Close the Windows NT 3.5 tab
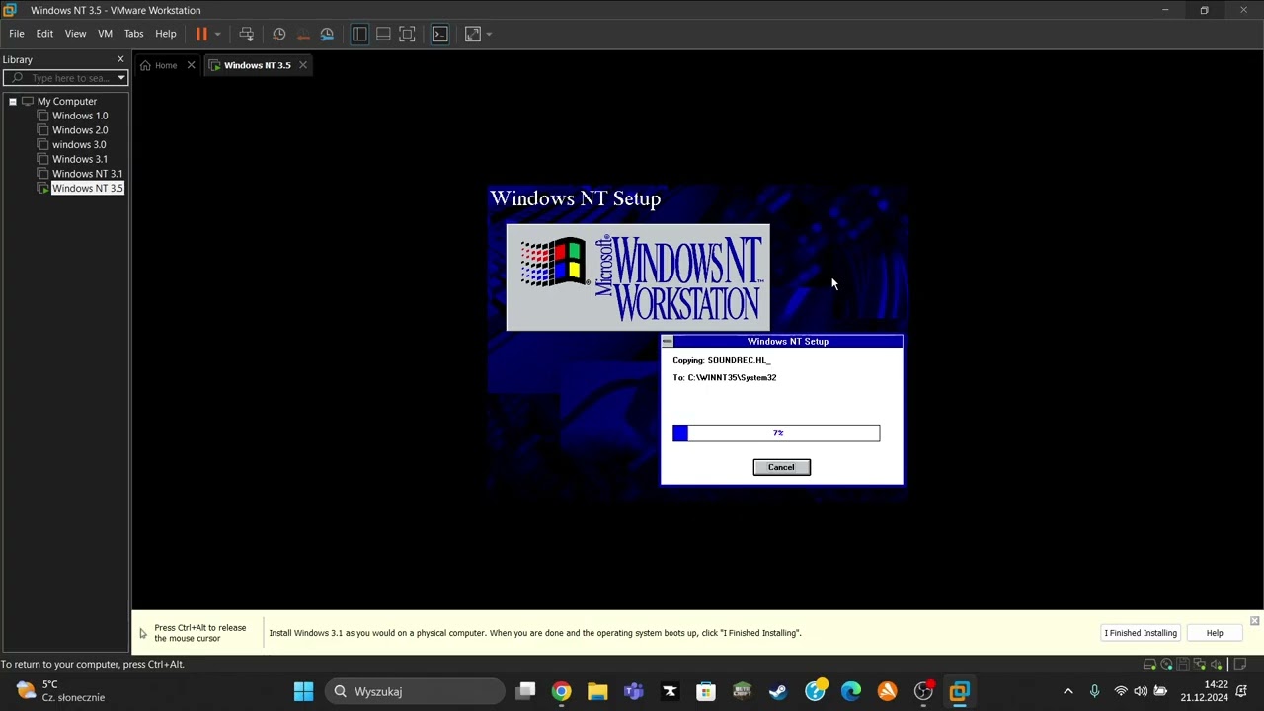Screen dimensions: 1264x711 [303, 65]
